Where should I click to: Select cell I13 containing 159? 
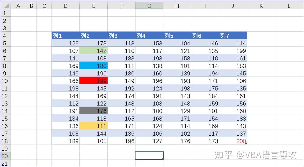coord(205,103)
